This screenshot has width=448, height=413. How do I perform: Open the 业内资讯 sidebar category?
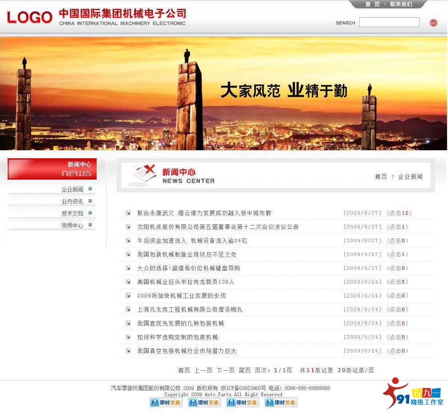72,201
